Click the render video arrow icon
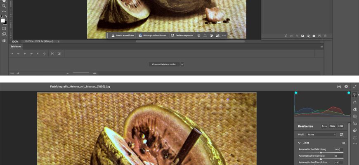 click(18, 73)
